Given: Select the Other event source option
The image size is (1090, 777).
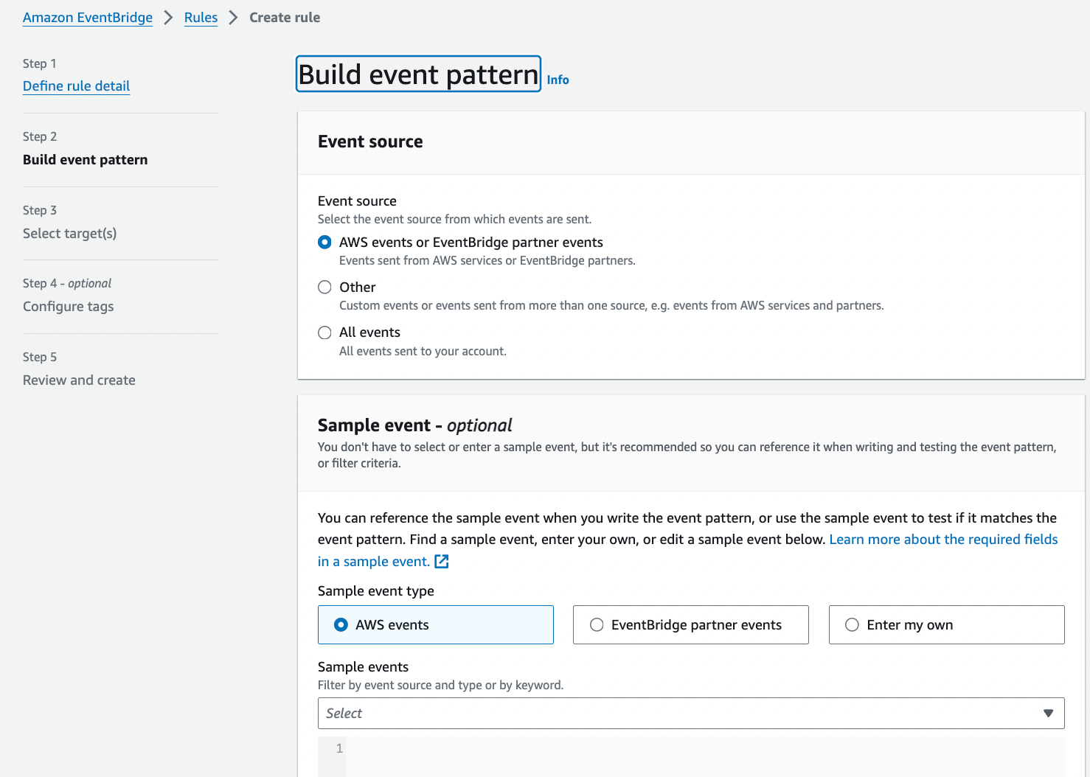Looking at the screenshot, I should click(324, 287).
